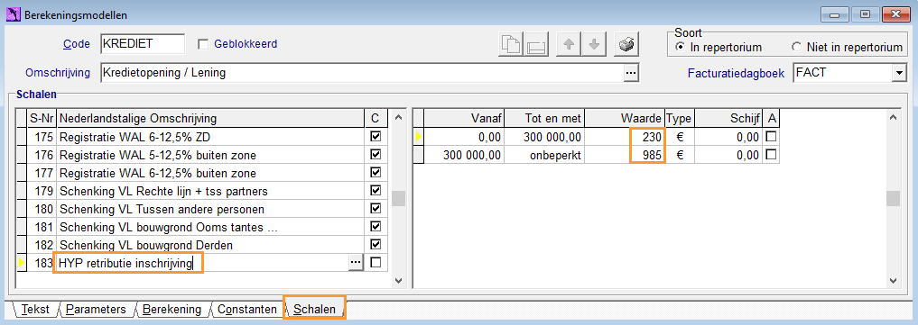
Task: Click scroll up arrow of right values grid
Action: coord(893,118)
